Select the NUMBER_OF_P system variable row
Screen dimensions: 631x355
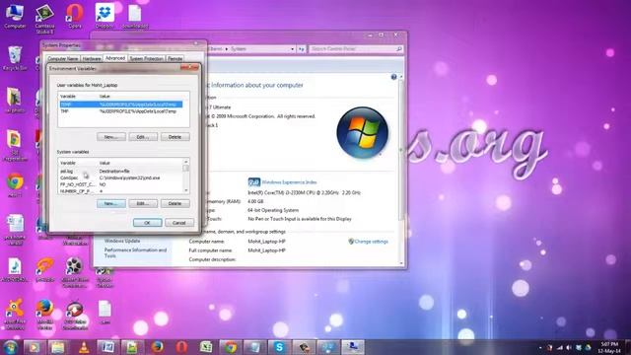tap(120, 191)
